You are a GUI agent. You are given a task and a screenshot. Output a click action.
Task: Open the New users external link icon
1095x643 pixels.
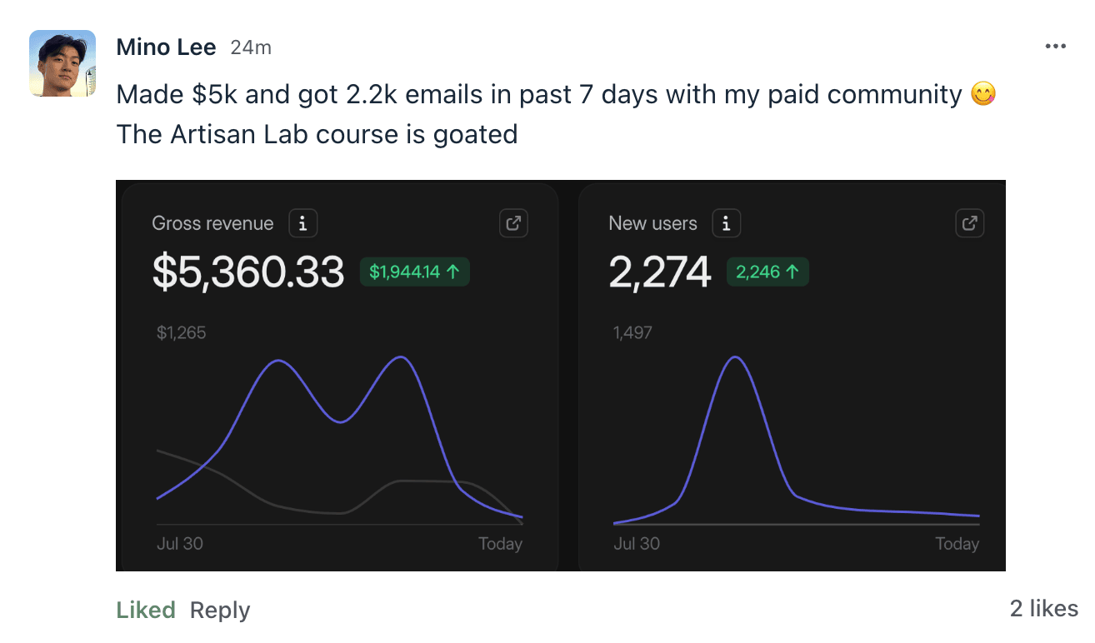coord(969,223)
